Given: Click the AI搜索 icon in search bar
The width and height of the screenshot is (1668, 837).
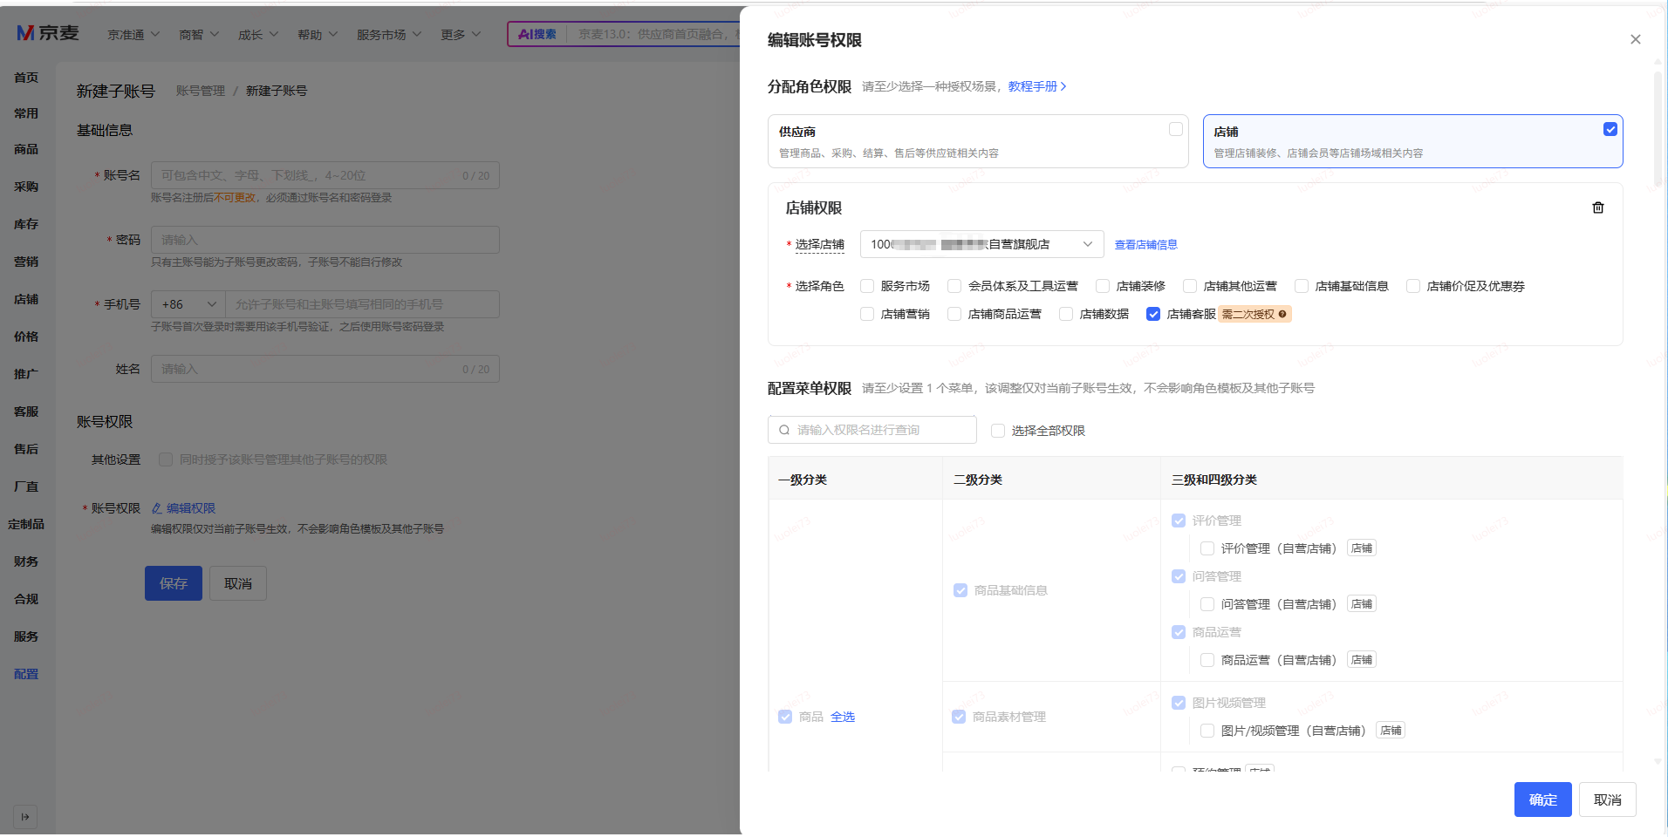Looking at the screenshot, I should pos(537,34).
